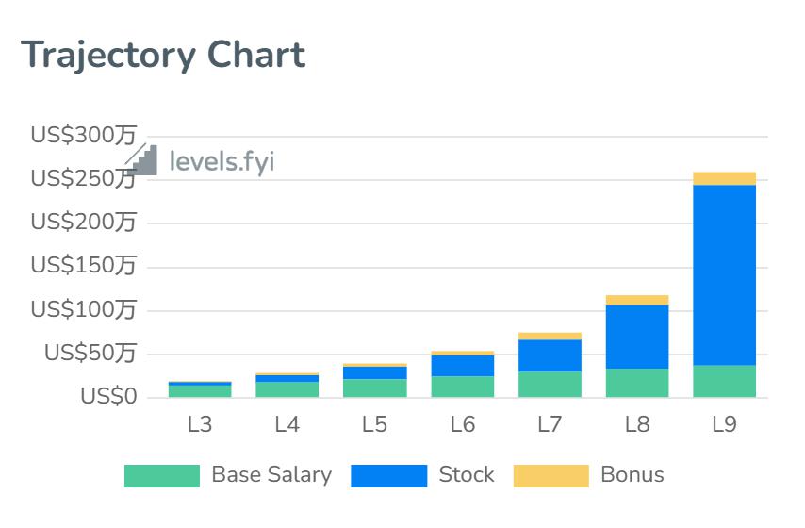Toggle Base Salary legend green swatch
805x528 pixels.
pyautogui.click(x=161, y=475)
